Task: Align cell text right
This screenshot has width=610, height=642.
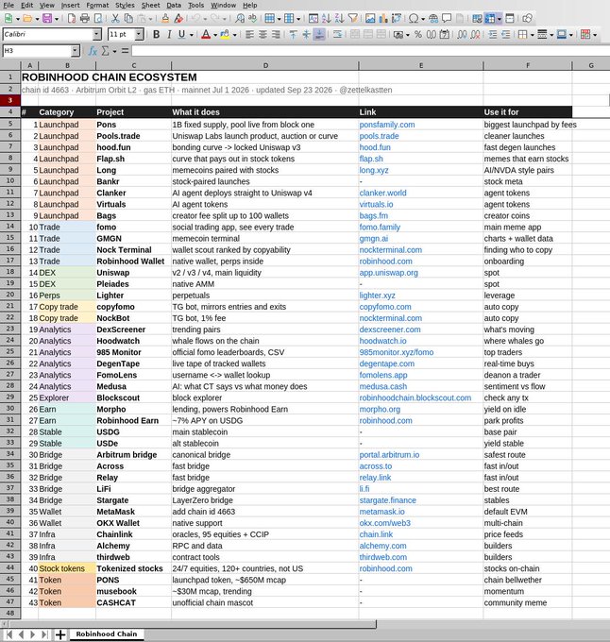Action: tap(276, 34)
